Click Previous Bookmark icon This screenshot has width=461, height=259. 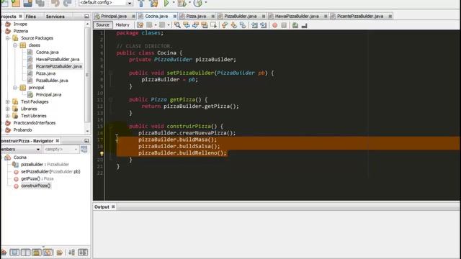[x=225, y=25]
